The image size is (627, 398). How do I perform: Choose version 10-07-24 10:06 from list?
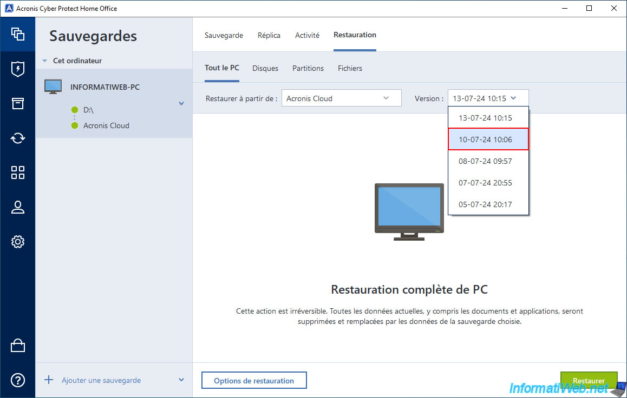click(x=488, y=140)
